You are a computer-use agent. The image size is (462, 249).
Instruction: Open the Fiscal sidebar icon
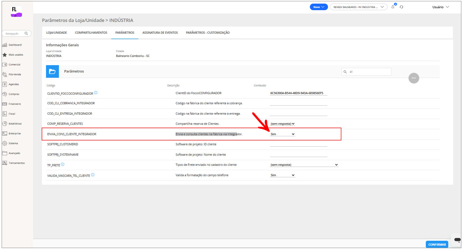coord(5,114)
